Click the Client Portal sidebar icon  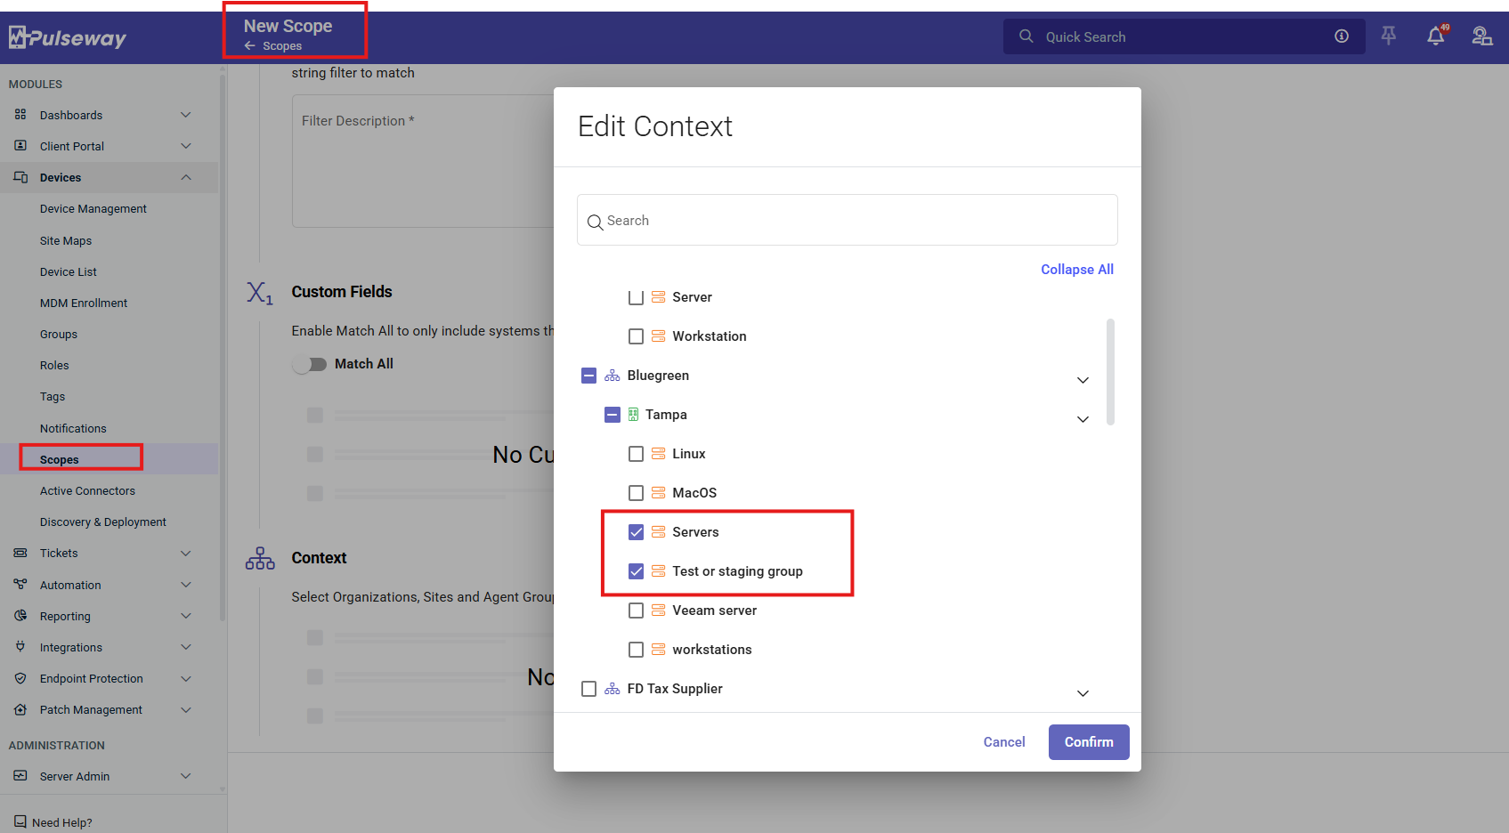point(20,146)
